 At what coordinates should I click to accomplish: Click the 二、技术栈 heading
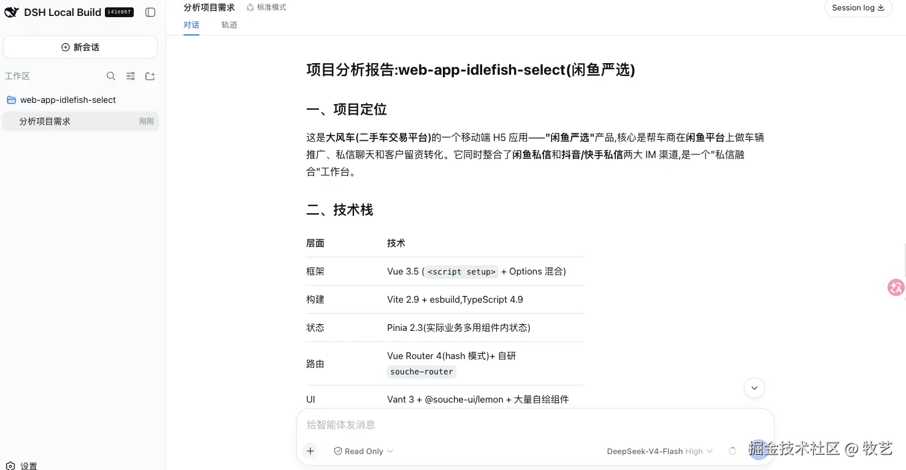[340, 210]
